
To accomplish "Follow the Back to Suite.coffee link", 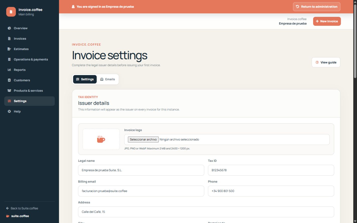I will pyautogui.click(x=22, y=208).
